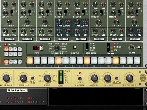Toggle step 9 in the sequencer
147x110 pixels.
point(87,61)
